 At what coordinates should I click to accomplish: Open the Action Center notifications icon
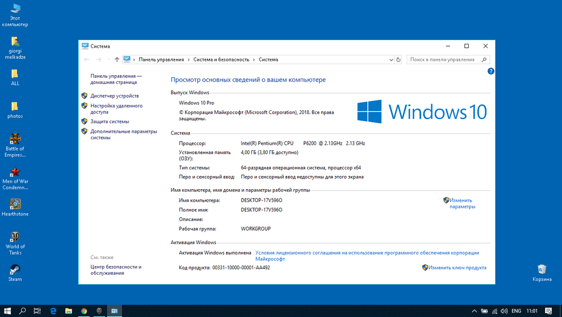(x=548, y=311)
